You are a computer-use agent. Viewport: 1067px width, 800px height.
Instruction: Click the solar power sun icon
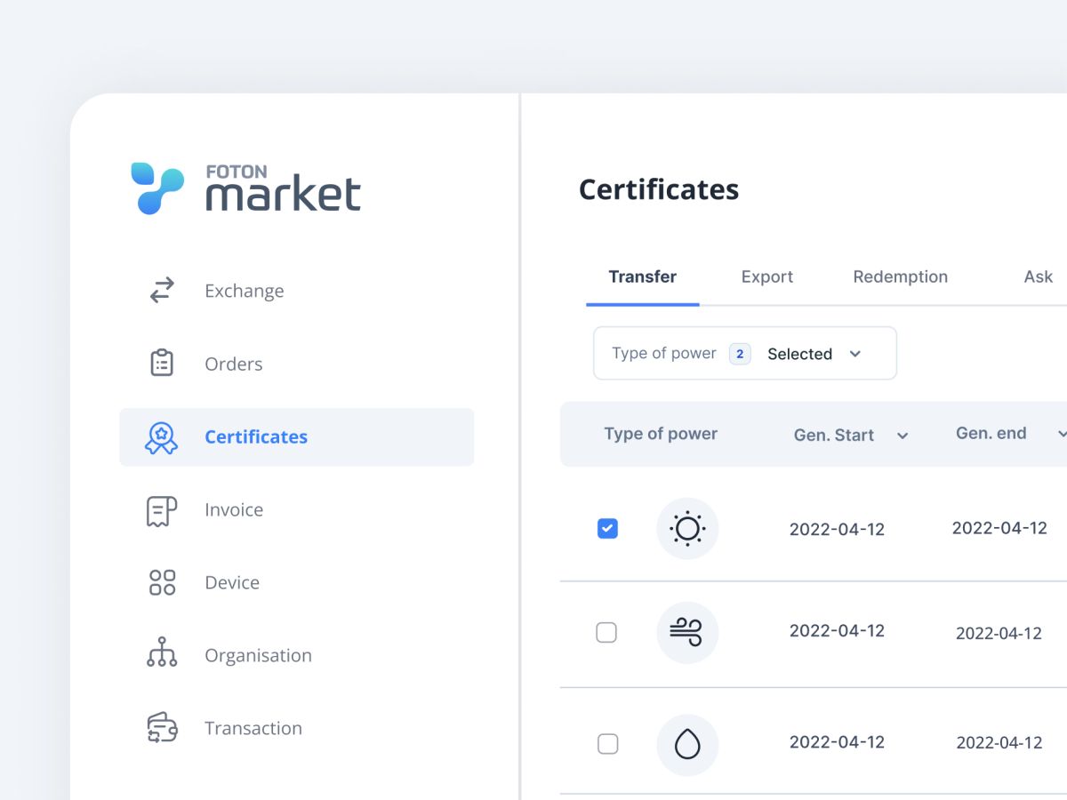click(x=687, y=529)
